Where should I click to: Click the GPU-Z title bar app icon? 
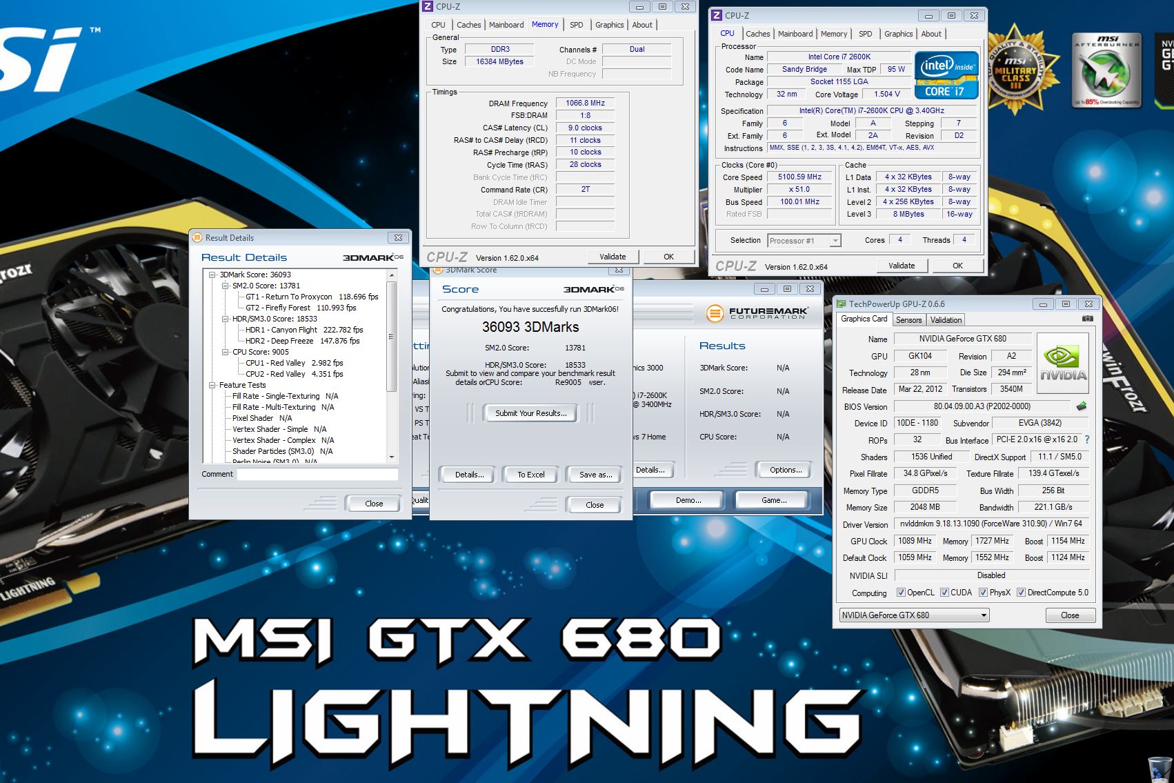coord(841,304)
